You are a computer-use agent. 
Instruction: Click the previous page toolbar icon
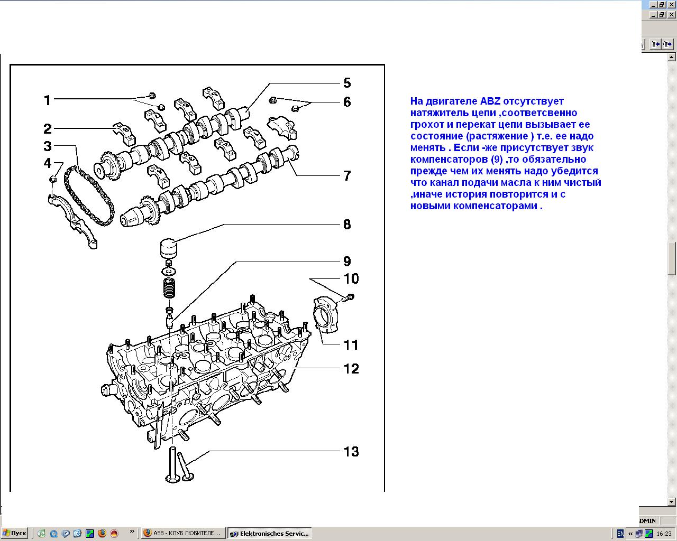(656, 44)
